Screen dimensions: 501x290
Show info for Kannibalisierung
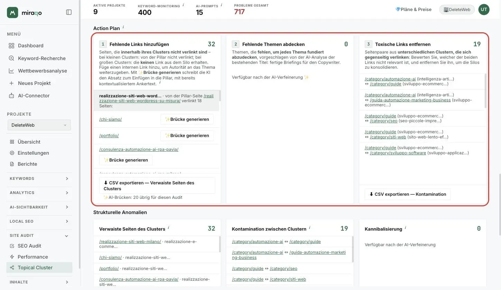click(x=405, y=228)
